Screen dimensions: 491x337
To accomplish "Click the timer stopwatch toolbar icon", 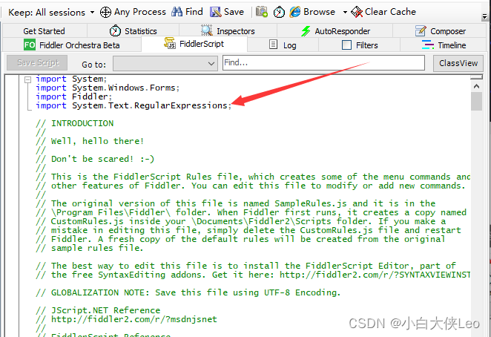I will pyautogui.click(x=279, y=12).
